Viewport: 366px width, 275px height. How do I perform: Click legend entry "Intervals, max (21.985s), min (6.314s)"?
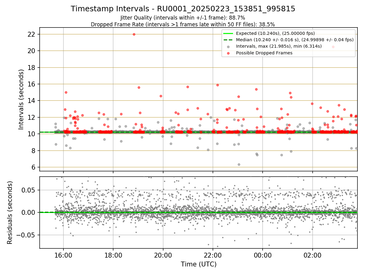coord(279,46)
